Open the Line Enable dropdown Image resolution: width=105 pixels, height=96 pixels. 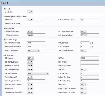click(30, 12)
